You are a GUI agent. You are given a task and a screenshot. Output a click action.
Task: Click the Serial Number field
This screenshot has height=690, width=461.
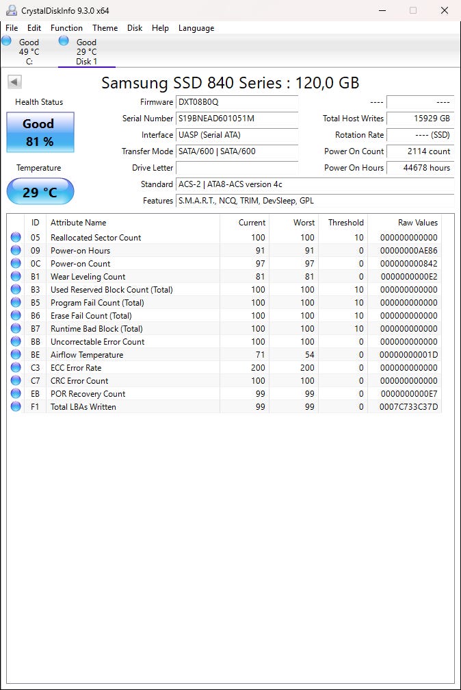click(237, 119)
